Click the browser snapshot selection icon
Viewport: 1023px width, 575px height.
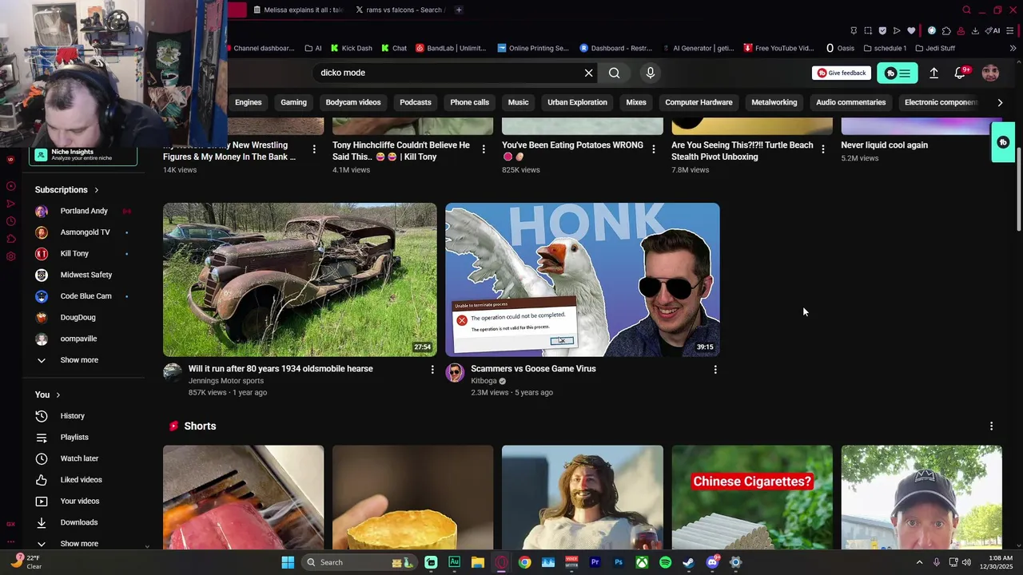click(x=868, y=31)
